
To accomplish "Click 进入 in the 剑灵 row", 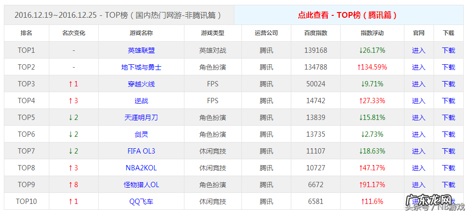I will [418, 134].
